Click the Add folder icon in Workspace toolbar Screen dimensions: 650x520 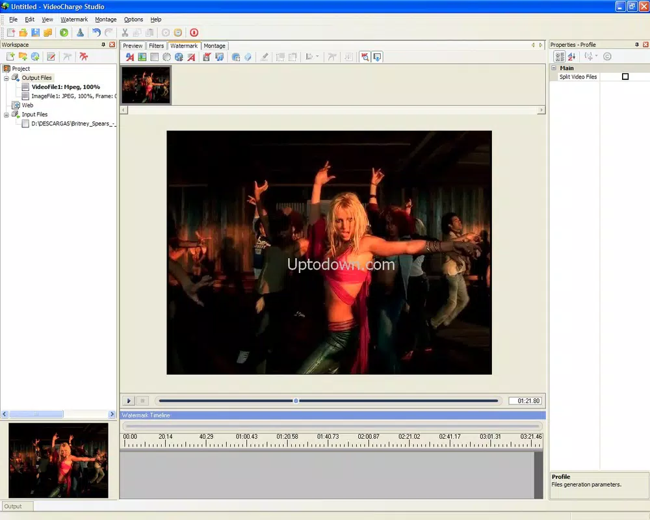point(23,57)
